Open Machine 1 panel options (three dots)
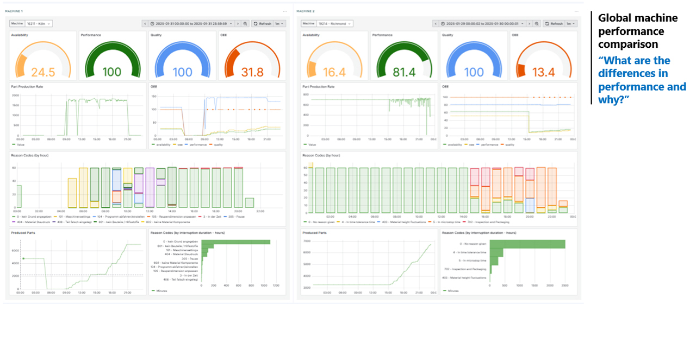696x349 pixels. click(284, 11)
